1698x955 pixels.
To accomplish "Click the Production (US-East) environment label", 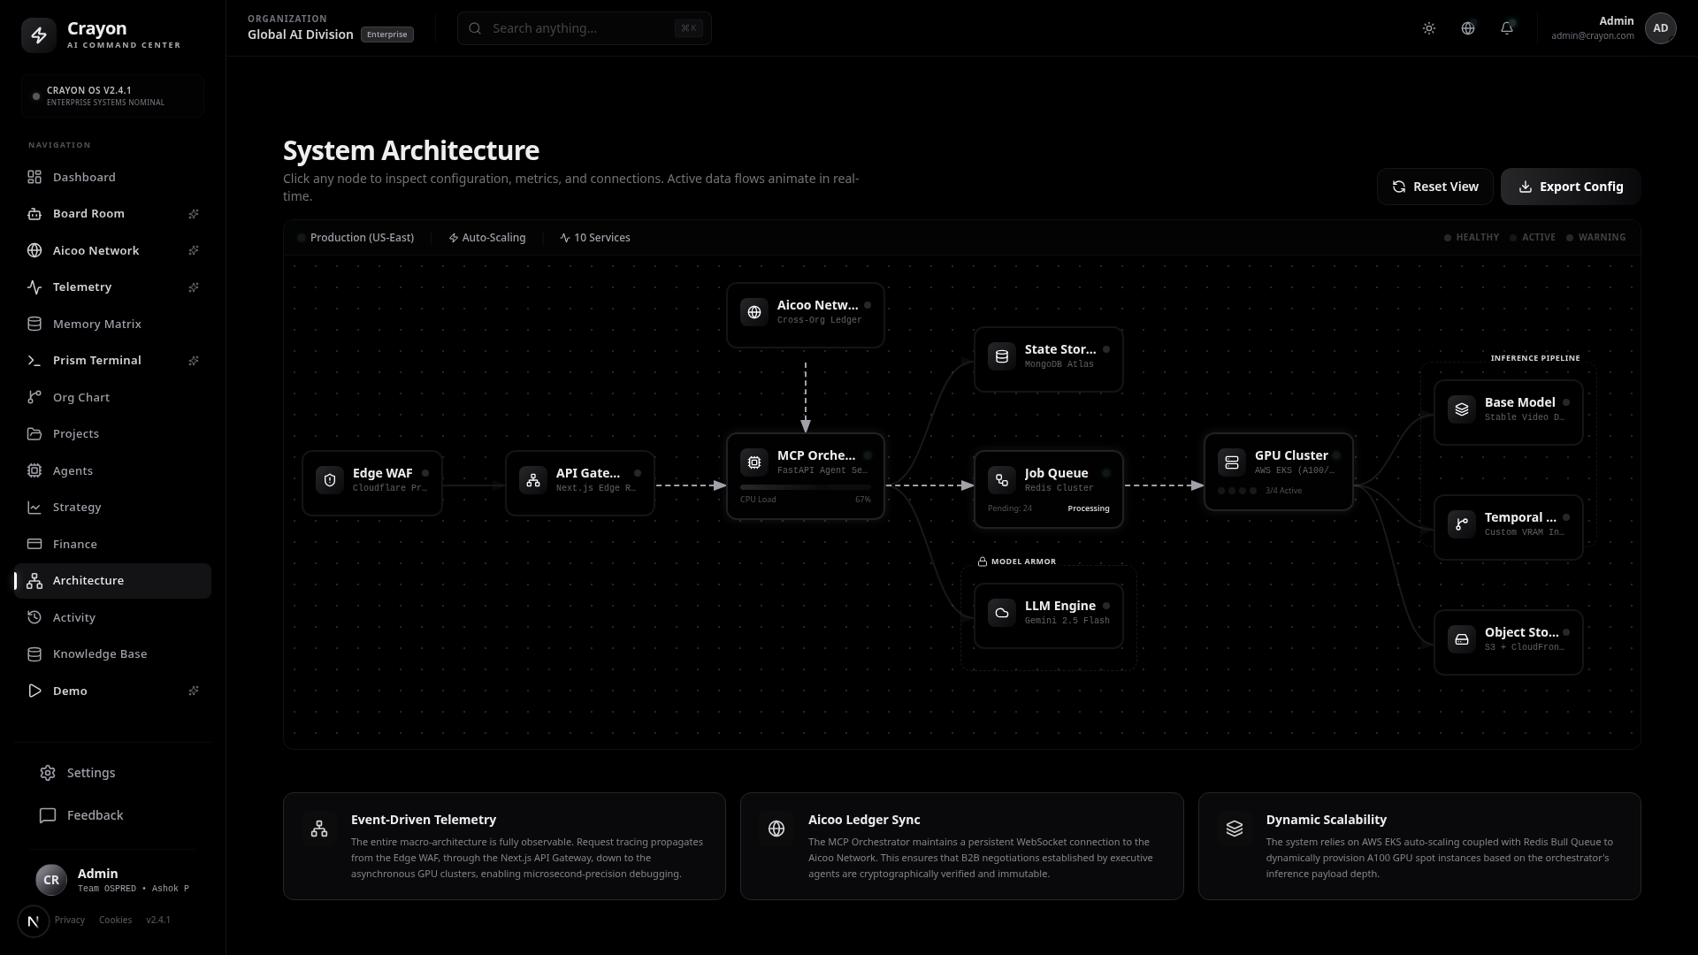I will pos(356,238).
